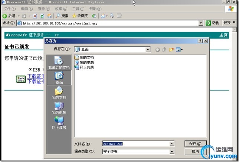Select 我的文档 in the file list
This screenshot has height=162, width=239.
(x=84, y=57)
